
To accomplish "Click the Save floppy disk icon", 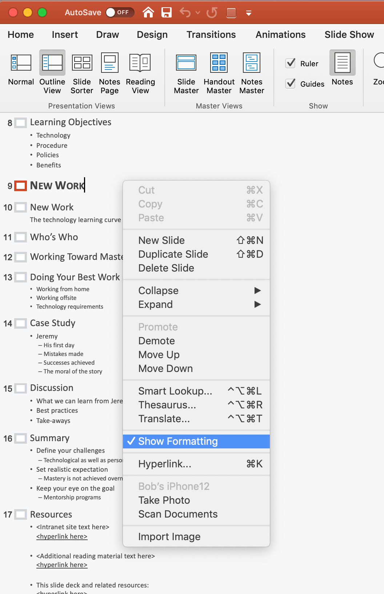I will [x=167, y=12].
